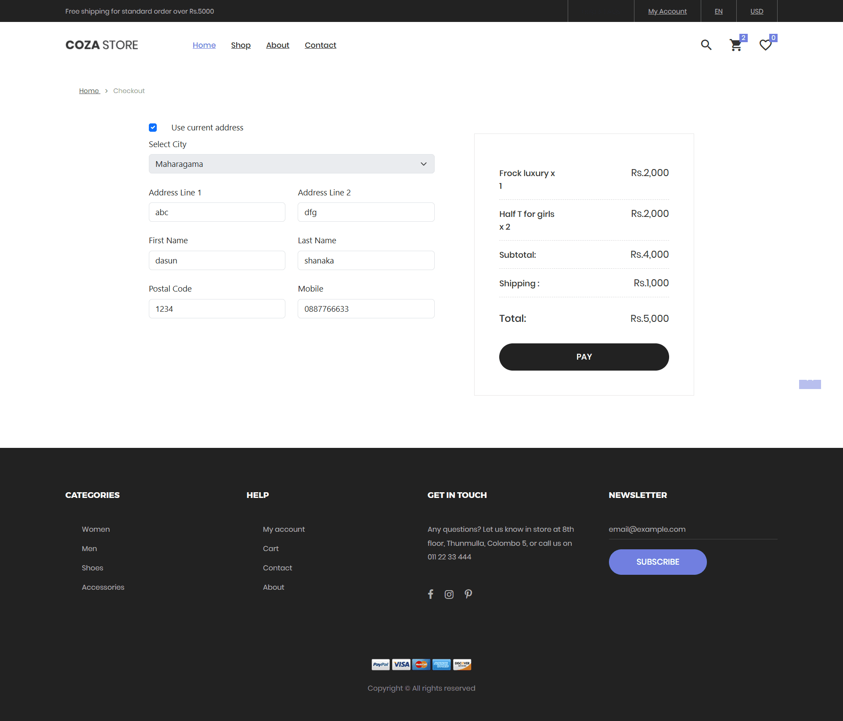Go to the Shop menu item

pos(241,45)
